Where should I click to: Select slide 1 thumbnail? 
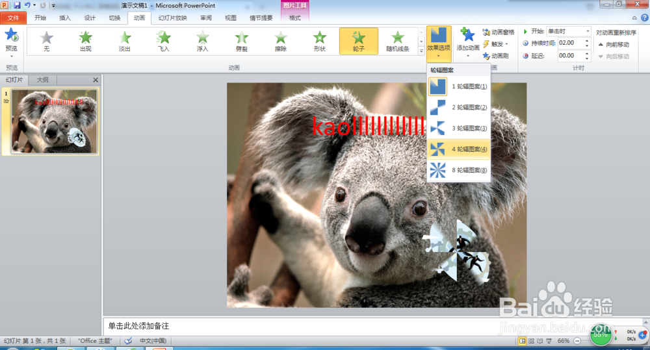54,122
